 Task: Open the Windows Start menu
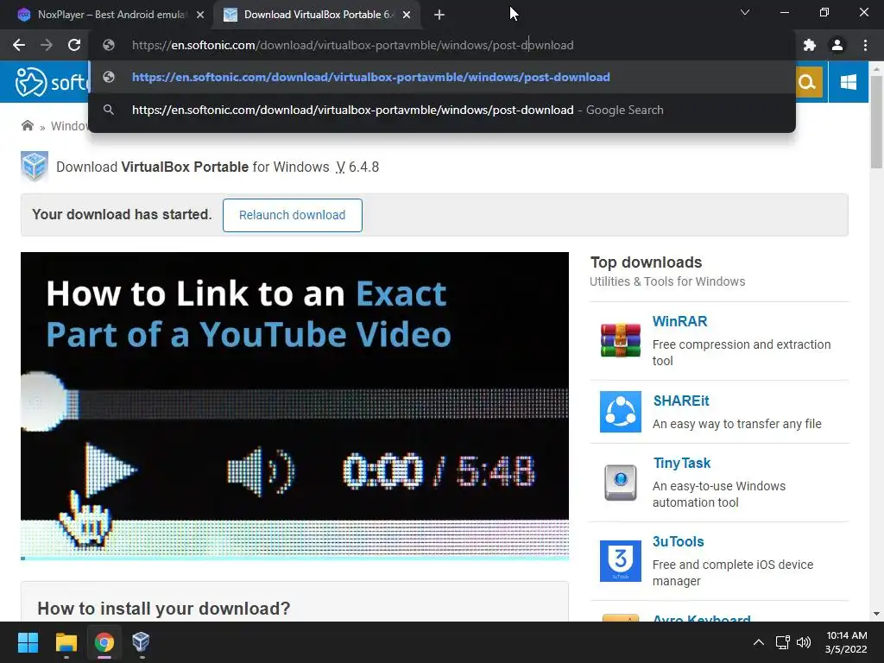click(x=28, y=642)
